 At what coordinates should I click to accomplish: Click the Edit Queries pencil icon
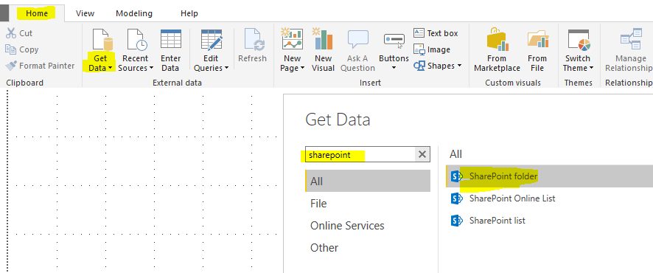click(x=212, y=40)
